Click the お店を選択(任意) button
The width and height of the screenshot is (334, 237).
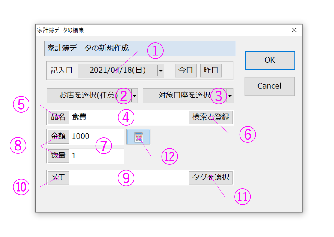(88, 96)
